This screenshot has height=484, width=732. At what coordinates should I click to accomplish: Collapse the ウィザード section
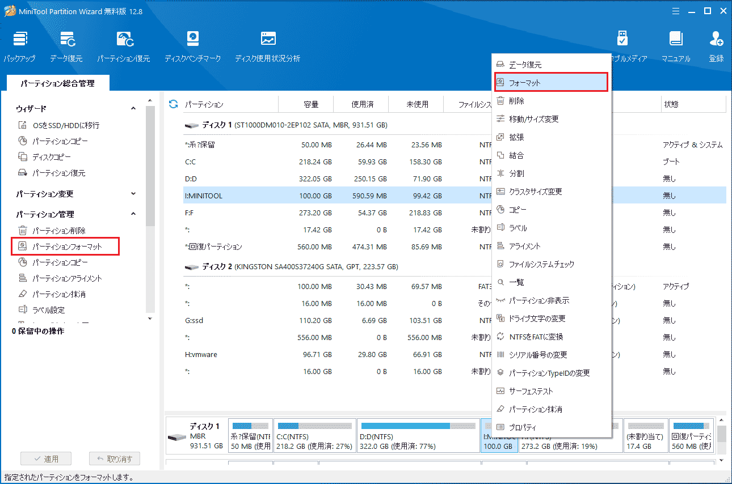point(133,108)
